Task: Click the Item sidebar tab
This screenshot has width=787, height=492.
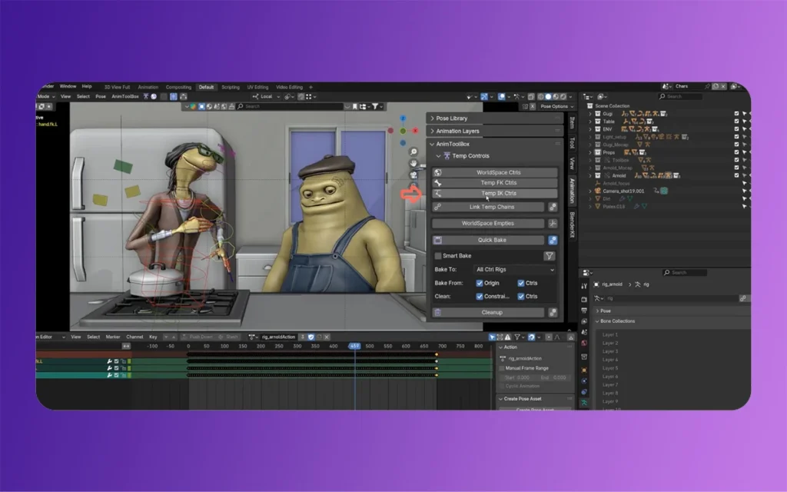Action: coord(572,122)
